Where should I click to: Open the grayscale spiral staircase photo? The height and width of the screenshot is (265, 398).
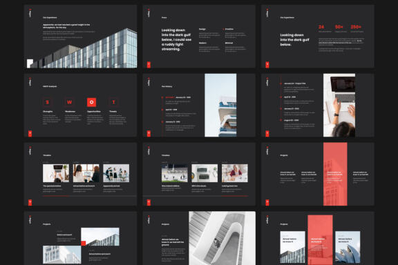(x=222, y=238)
